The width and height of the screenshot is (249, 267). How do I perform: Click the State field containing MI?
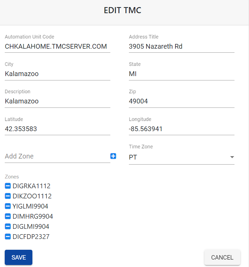coord(182,74)
